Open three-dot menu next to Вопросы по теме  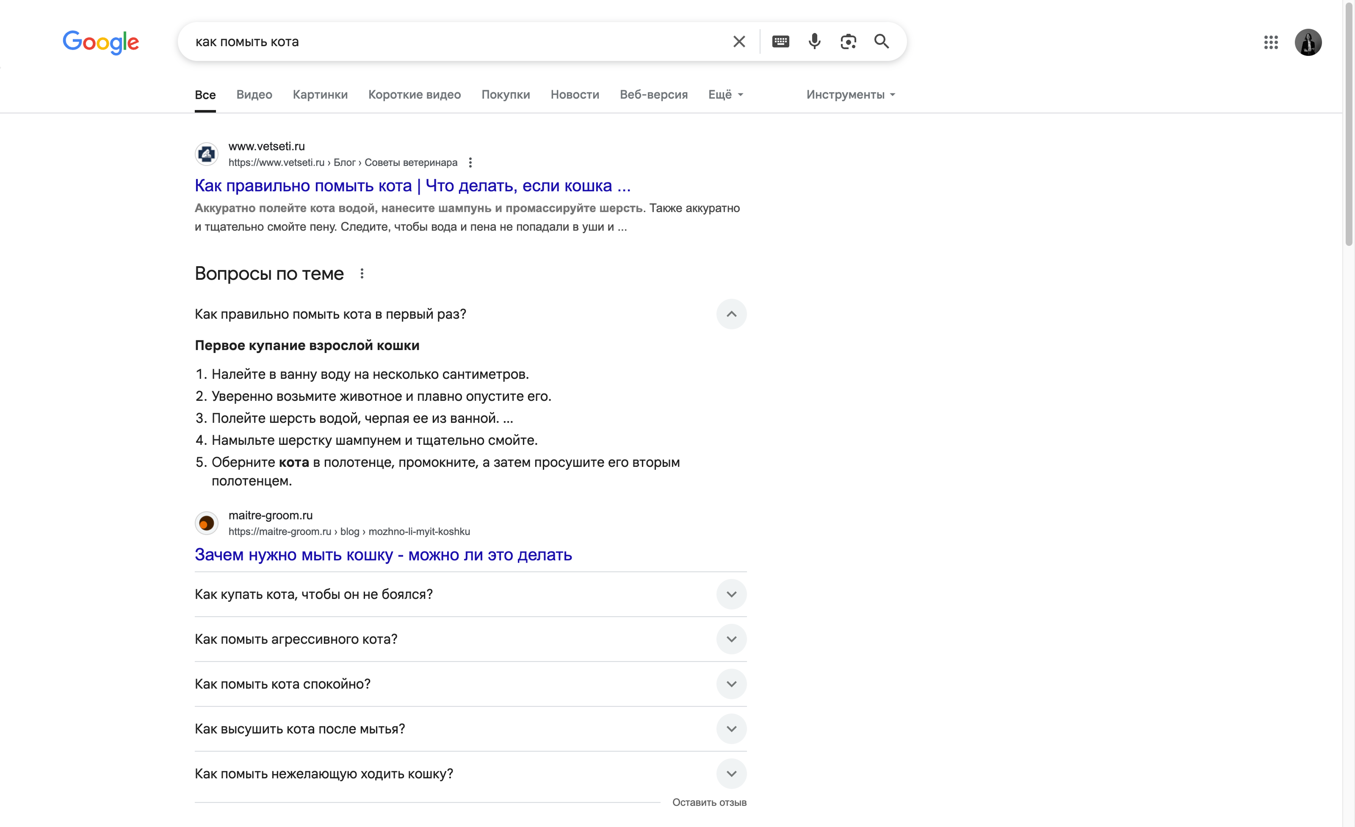pyautogui.click(x=362, y=274)
